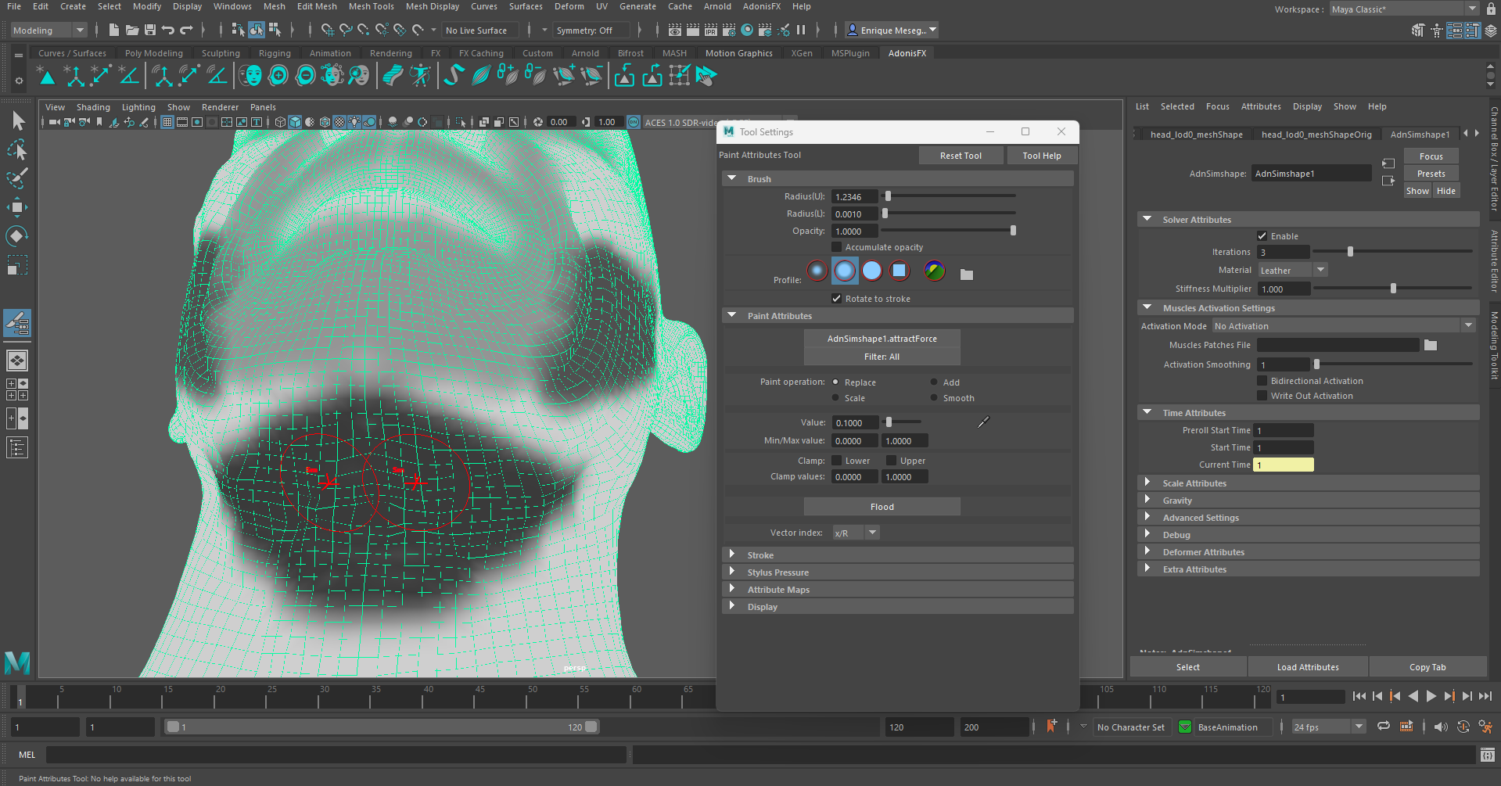Viewport: 1501px width, 786px height.
Task: Click the Save Scene disk icon
Action: tap(150, 30)
